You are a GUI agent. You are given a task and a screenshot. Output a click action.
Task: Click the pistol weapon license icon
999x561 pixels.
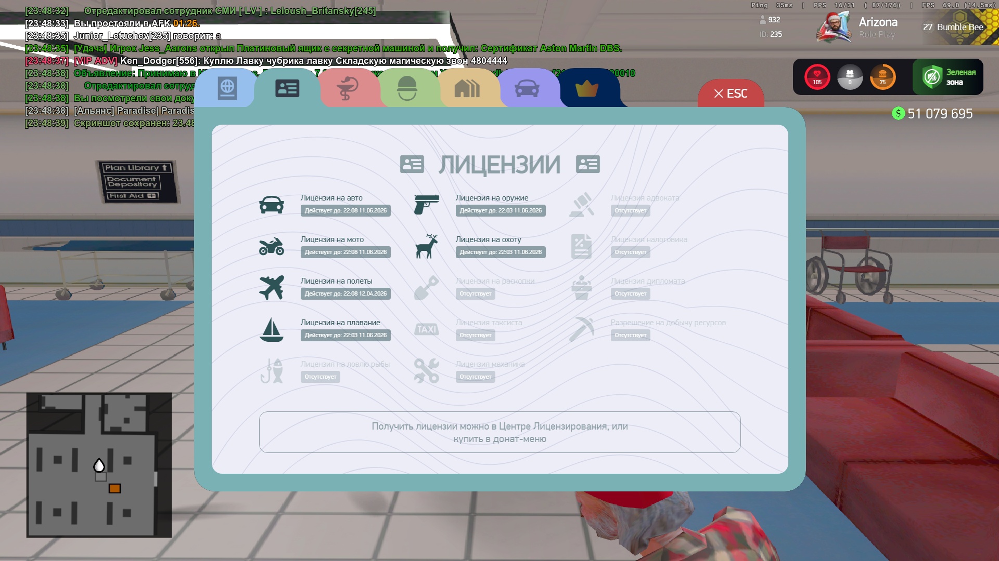(427, 205)
